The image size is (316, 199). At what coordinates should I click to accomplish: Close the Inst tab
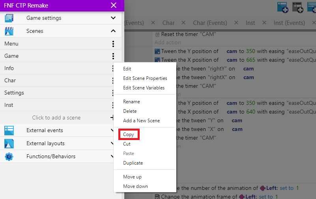point(264,23)
